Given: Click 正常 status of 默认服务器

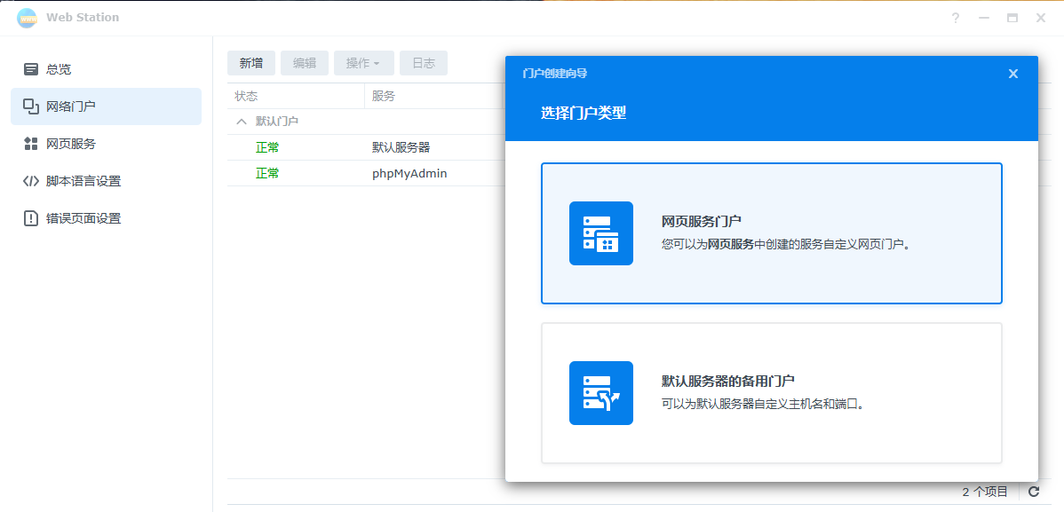Looking at the screenshot, I should coord(267,147).
